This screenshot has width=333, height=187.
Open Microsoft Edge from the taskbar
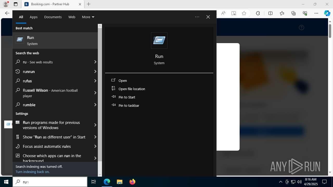tap(107, 182)
